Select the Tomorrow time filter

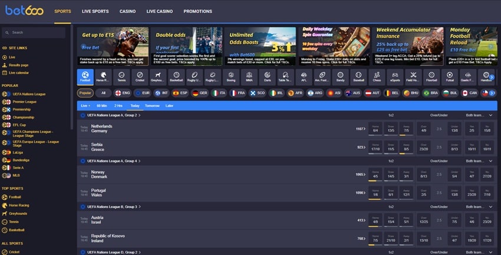pos(152,106)
